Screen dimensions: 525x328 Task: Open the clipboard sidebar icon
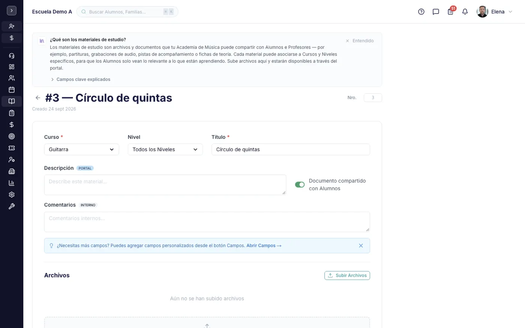pos(12,113)
